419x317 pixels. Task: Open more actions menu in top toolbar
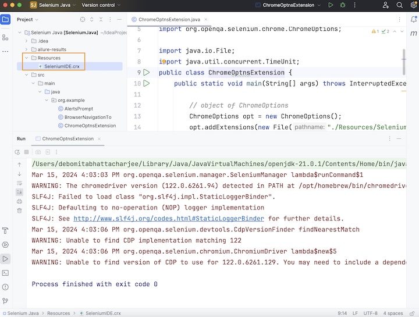[x=354, y=5]
